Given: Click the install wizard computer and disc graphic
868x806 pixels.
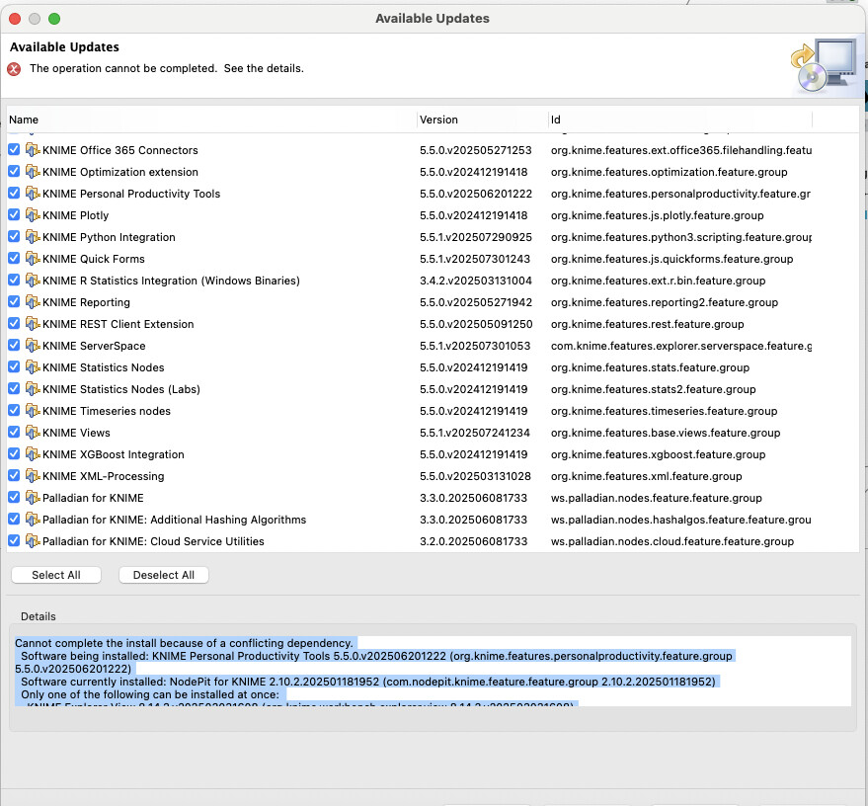Looking at the screenshot, I should click(x=824, y=65).
